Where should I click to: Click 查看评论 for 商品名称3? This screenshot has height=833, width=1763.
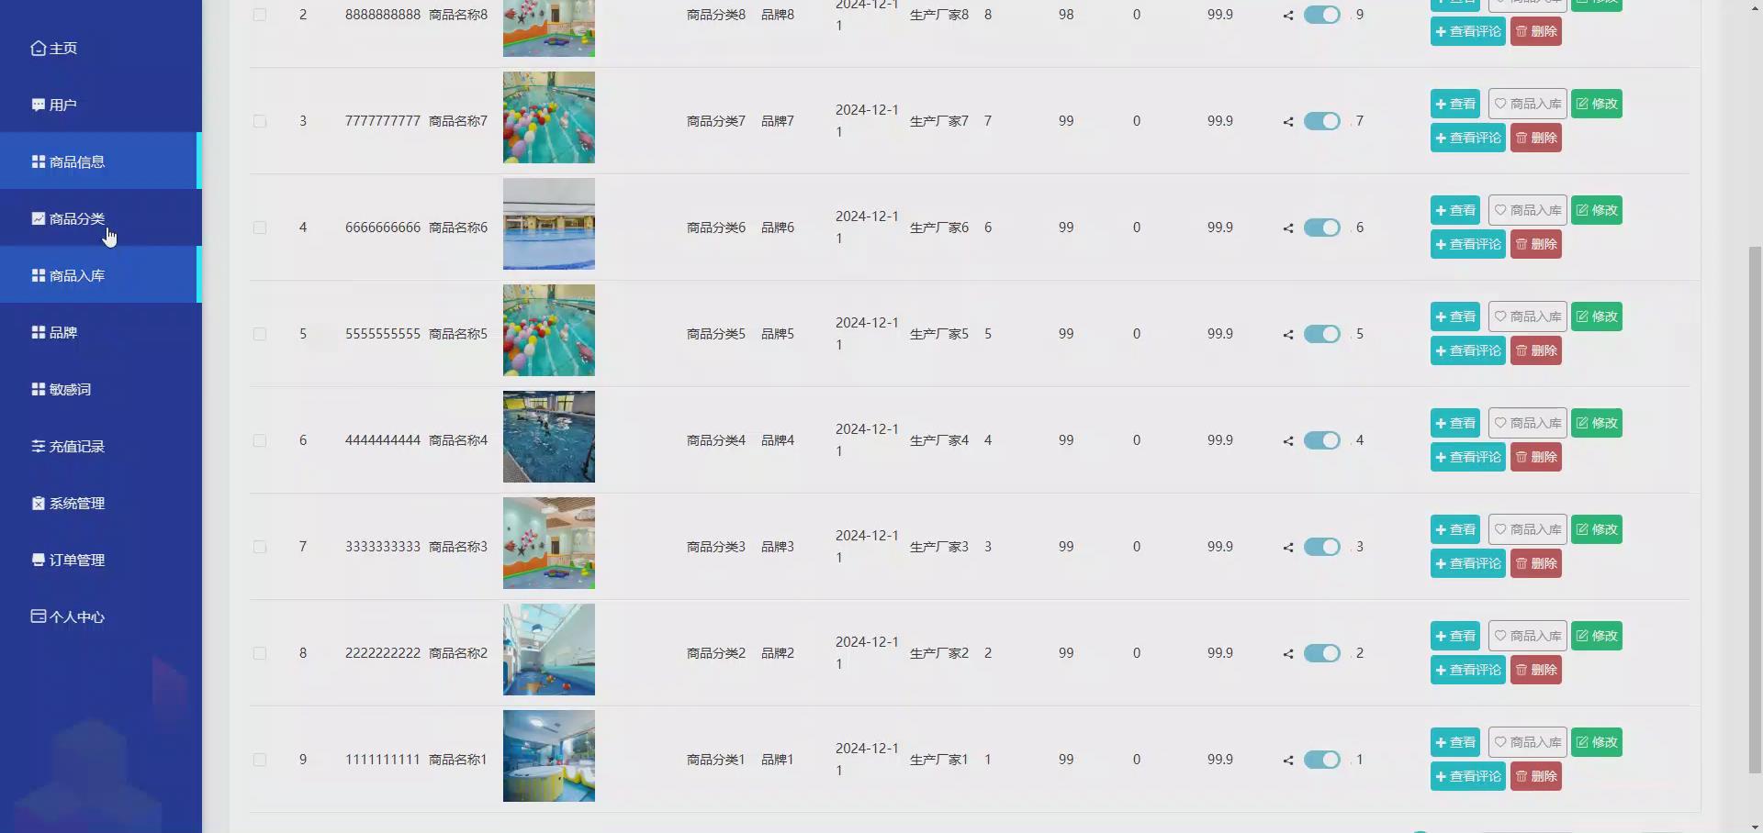(1468, 563)
